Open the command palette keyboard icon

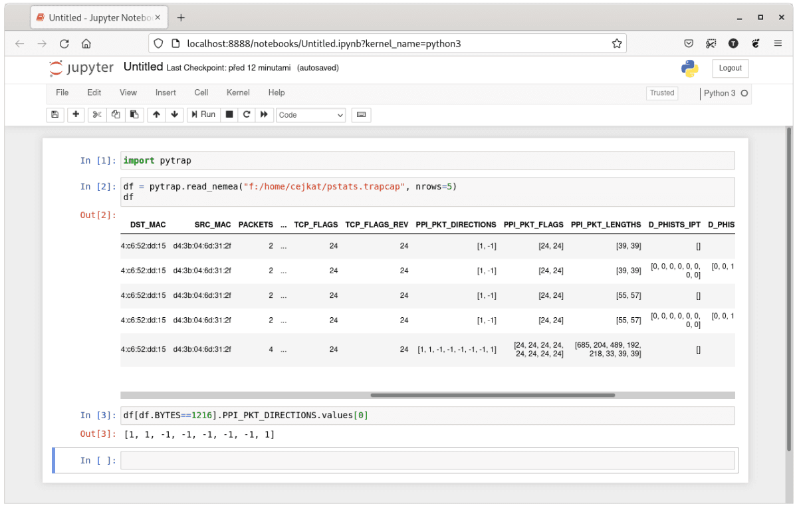361,115
